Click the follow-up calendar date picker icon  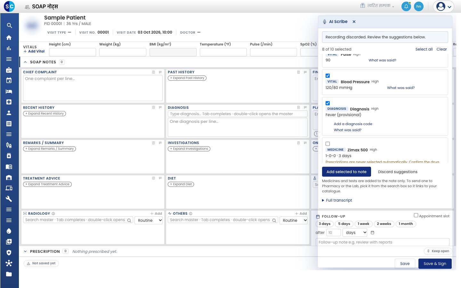point(372,233)
